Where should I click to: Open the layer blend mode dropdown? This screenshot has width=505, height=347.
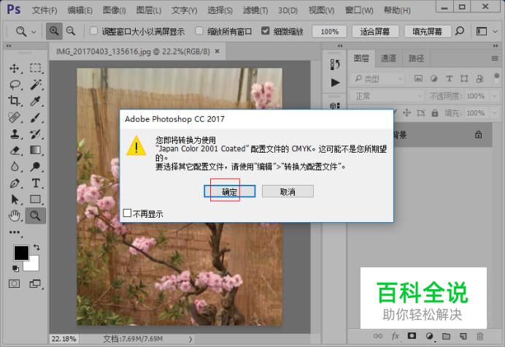pos(387,96)
